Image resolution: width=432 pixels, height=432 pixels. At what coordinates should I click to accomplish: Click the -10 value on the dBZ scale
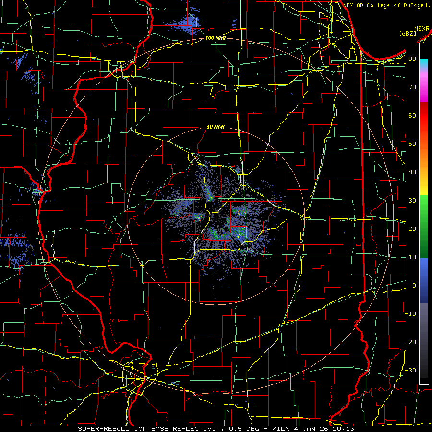coord(410,313)
